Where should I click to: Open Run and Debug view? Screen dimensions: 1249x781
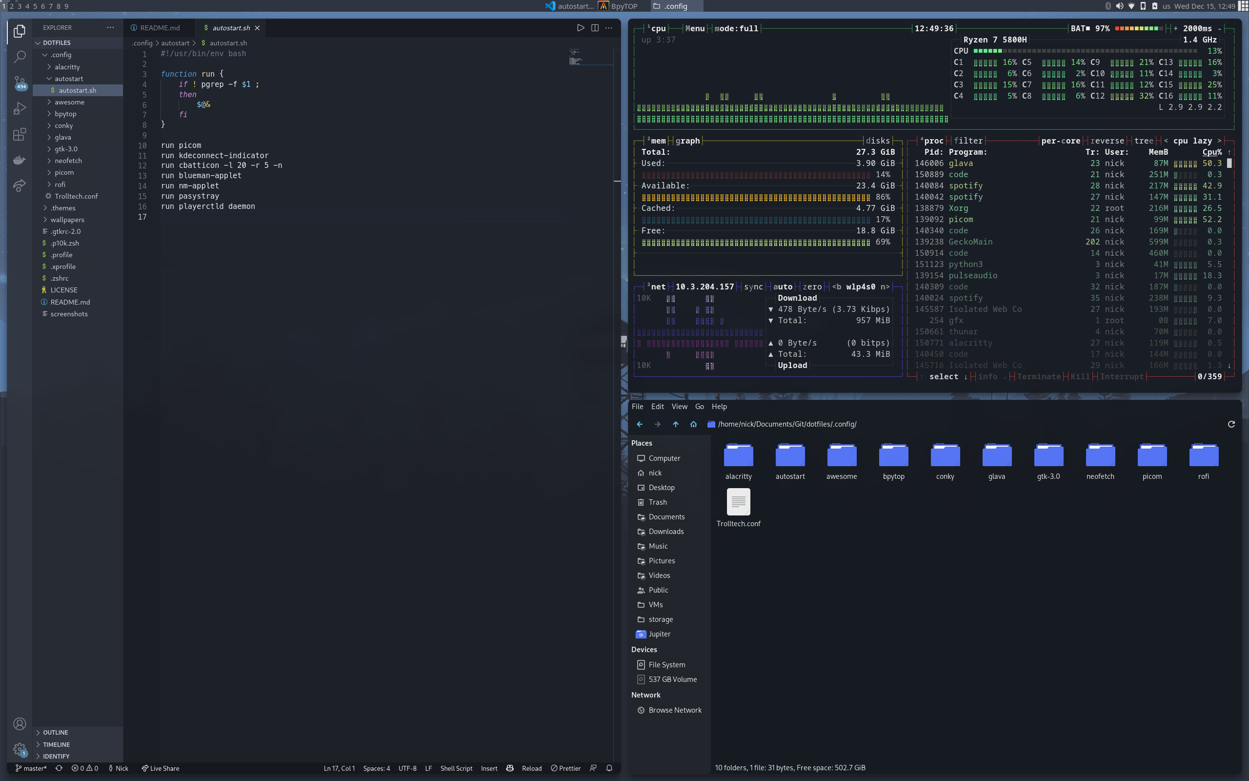(20, 108)
